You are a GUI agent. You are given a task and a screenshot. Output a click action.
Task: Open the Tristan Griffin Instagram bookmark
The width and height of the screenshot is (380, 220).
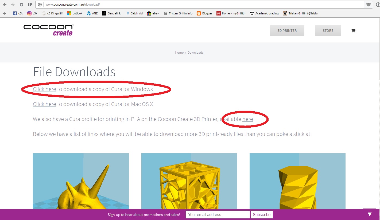(301, 13)
